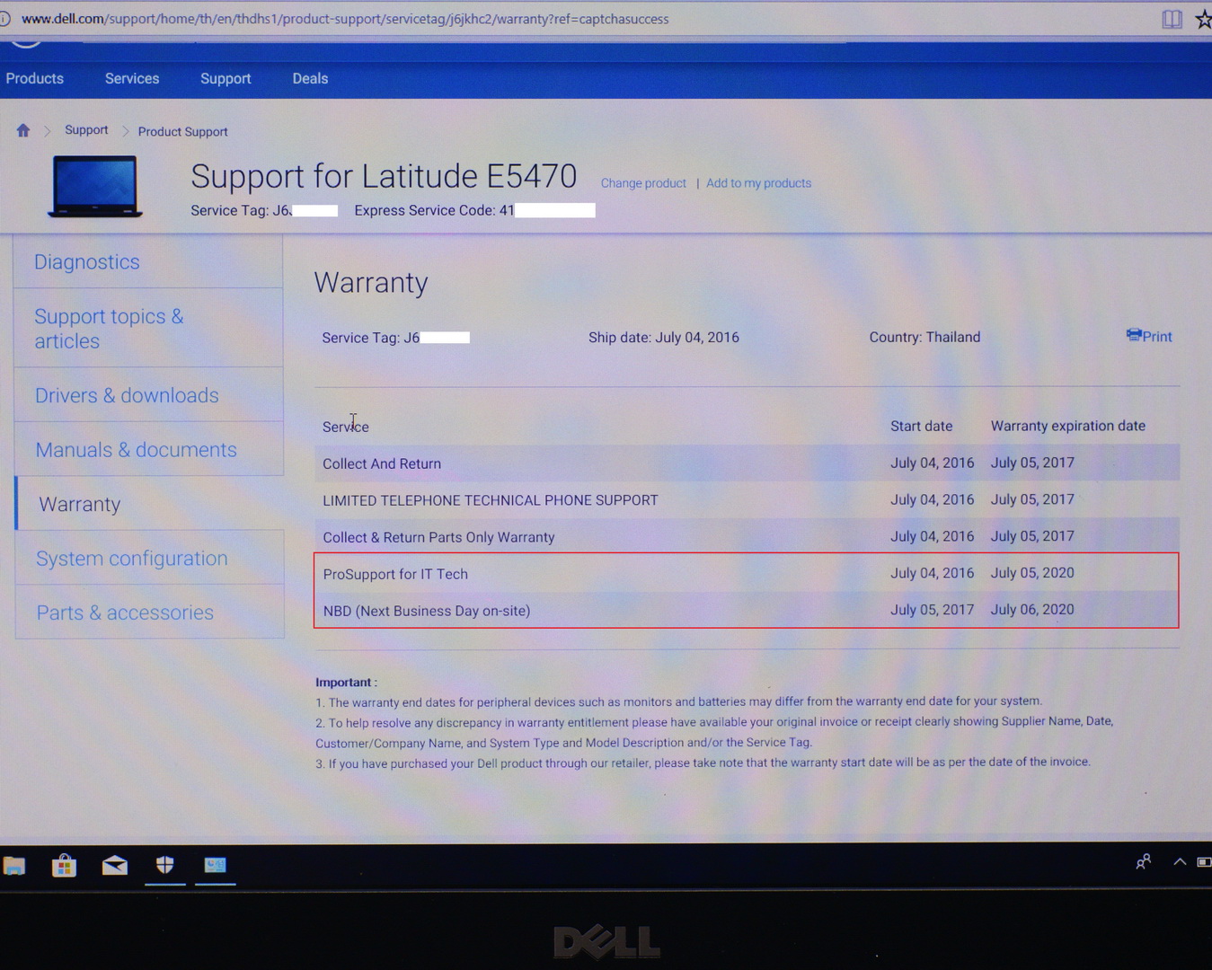Click the favorites star icon
Screen dimensions: 1212x970
pyautogui.click(x=1203, y=19)
